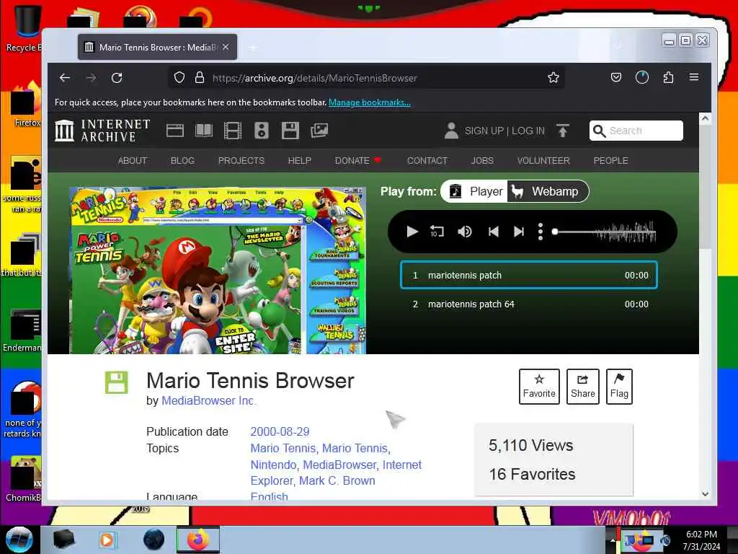Screen dimensions: 738x554
Task: Open the MediaBrowser Inc. creator link
Action: 209,400
